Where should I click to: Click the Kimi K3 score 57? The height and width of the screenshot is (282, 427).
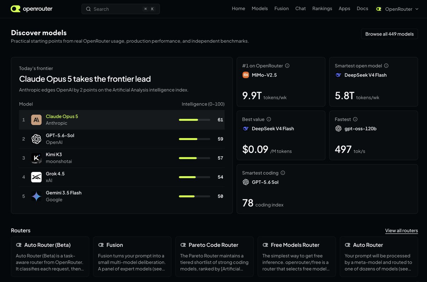[220, 158]
